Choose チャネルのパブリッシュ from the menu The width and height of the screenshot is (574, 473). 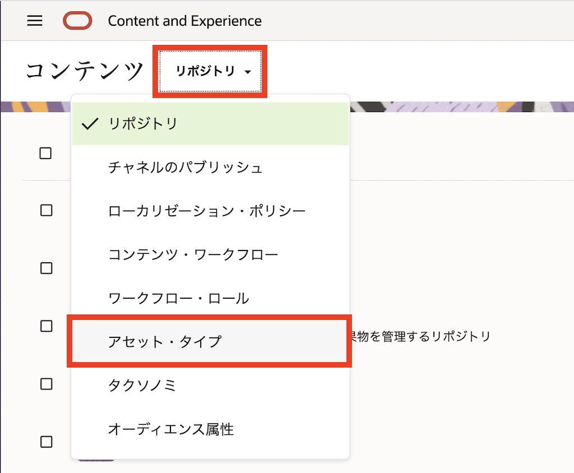185,168
